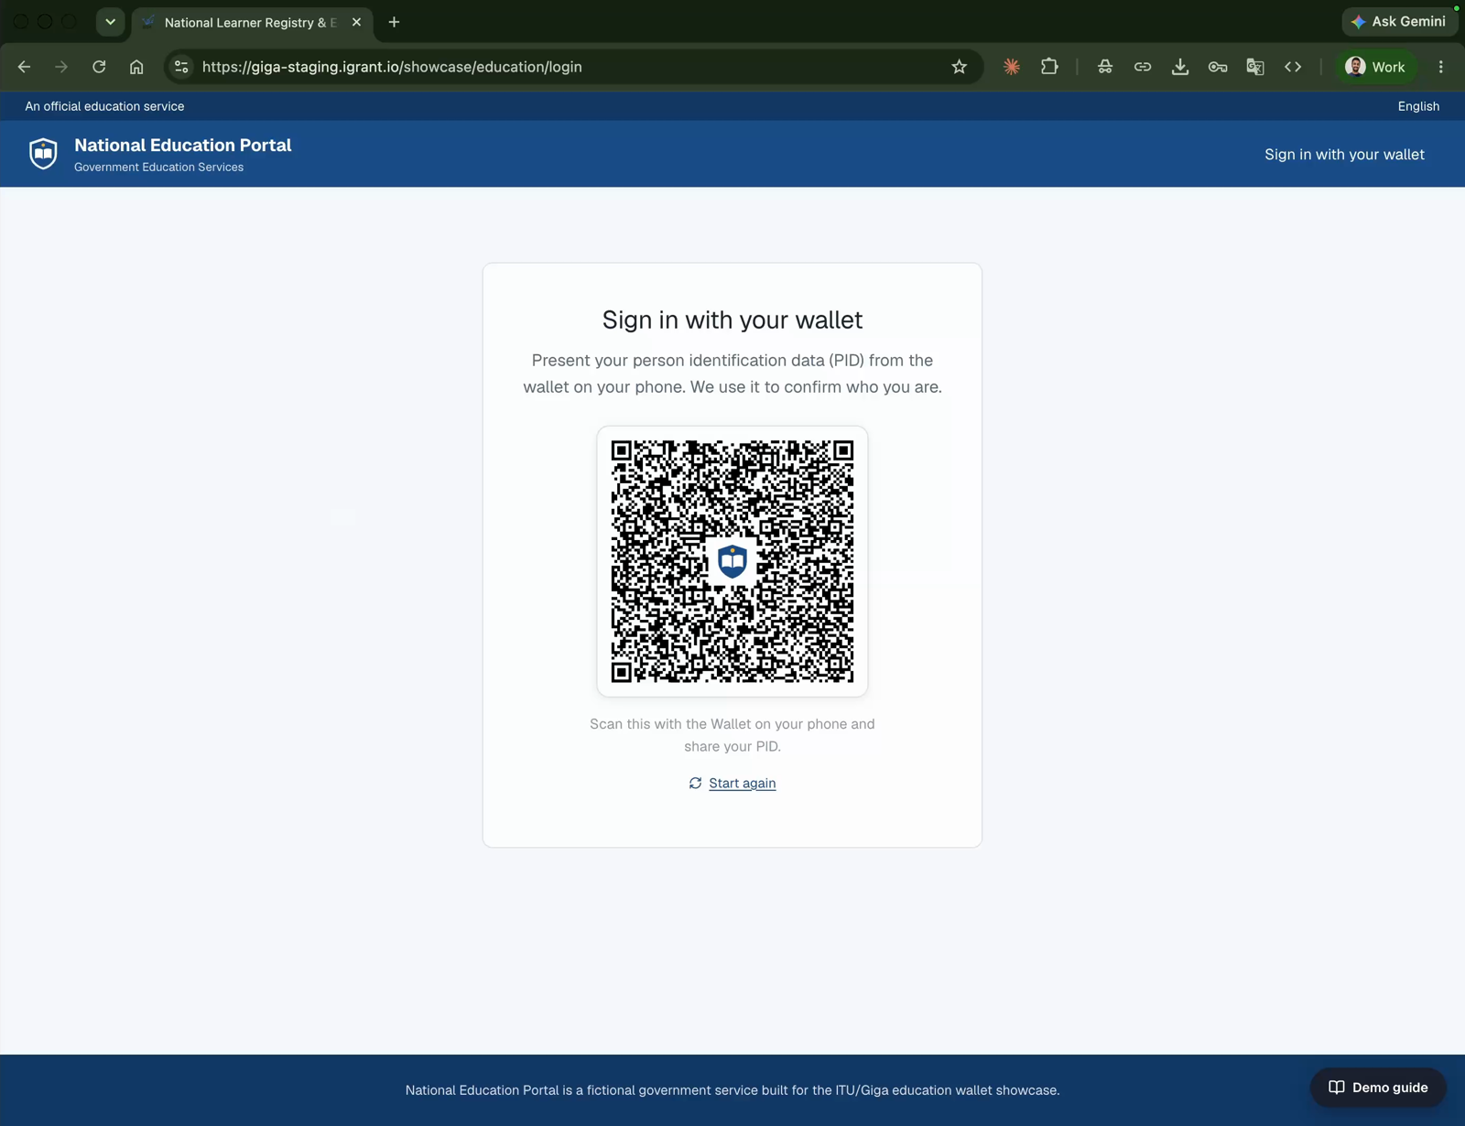
Task: Go back to the previous page
Action: pos(25,67)
